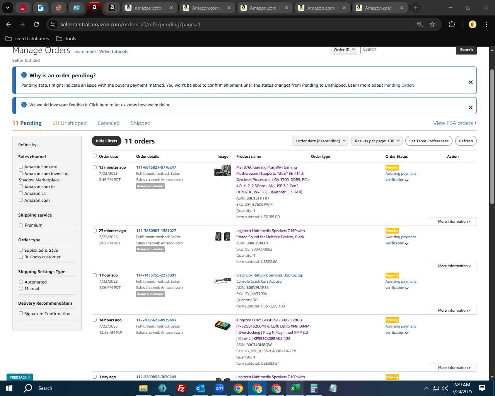Image resolution: width=495 pixels, height=396 pixels.
Task: Select the Premium shipping service radio
Action: click(x=21, y=225)
